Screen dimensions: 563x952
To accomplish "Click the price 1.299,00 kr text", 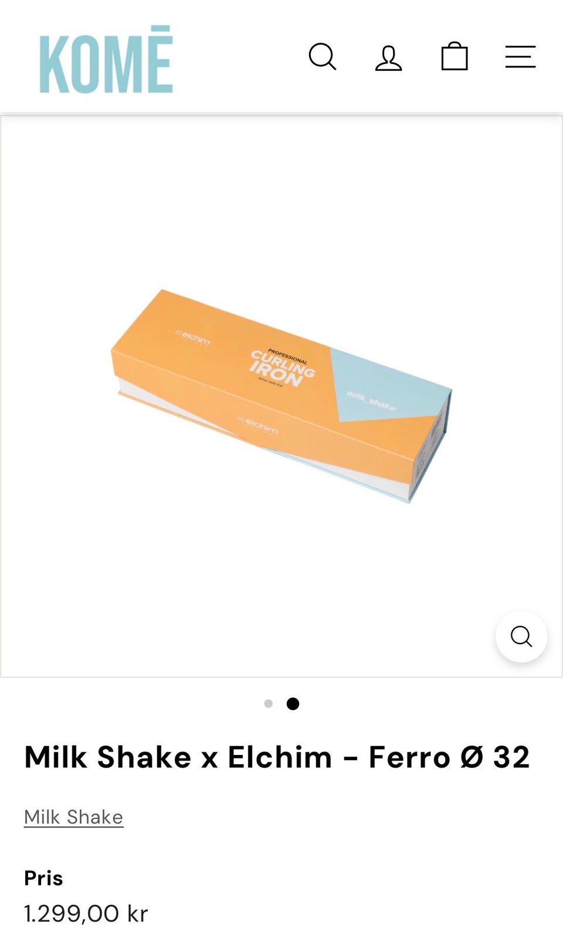I will point(86,914).
